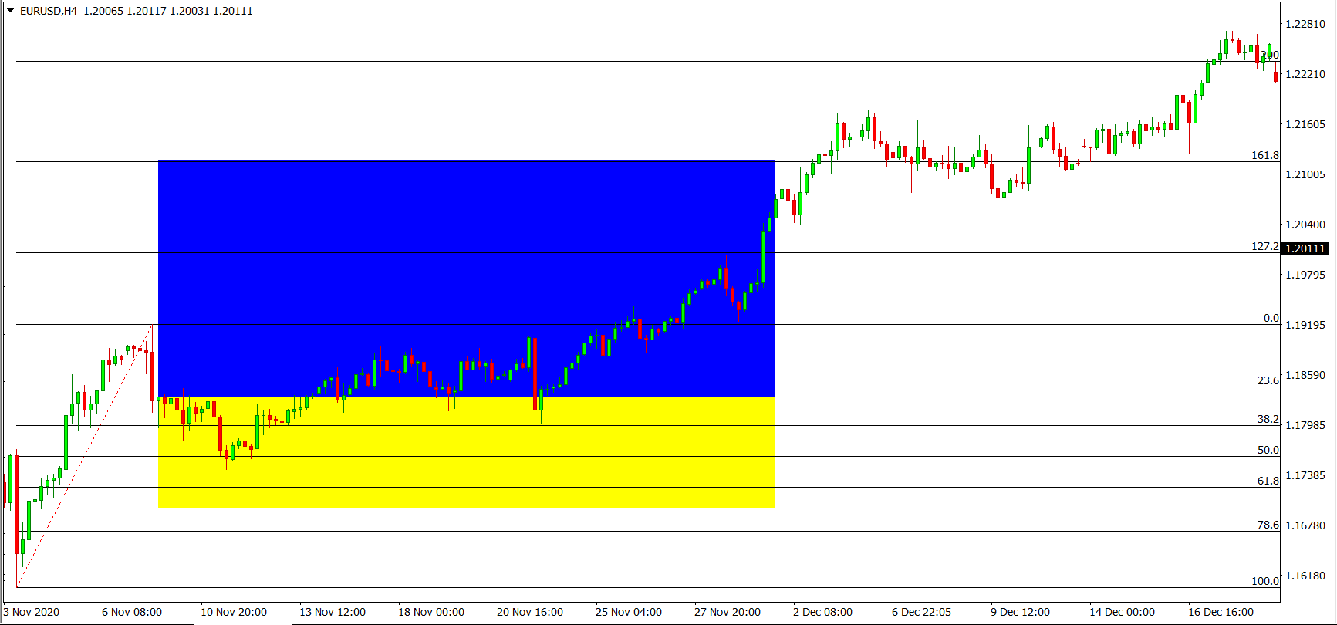This screenshot has height=625, width=1337.
Task: Click price axis label 1.22810
Action: (1305, 24)
